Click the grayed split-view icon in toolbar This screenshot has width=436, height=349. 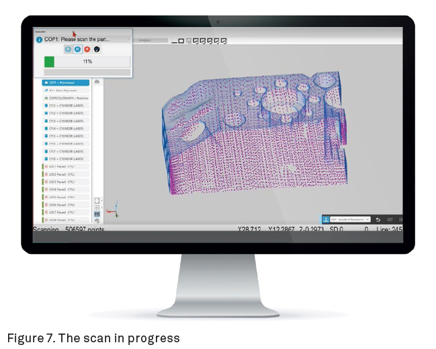[x=189, y=41]
